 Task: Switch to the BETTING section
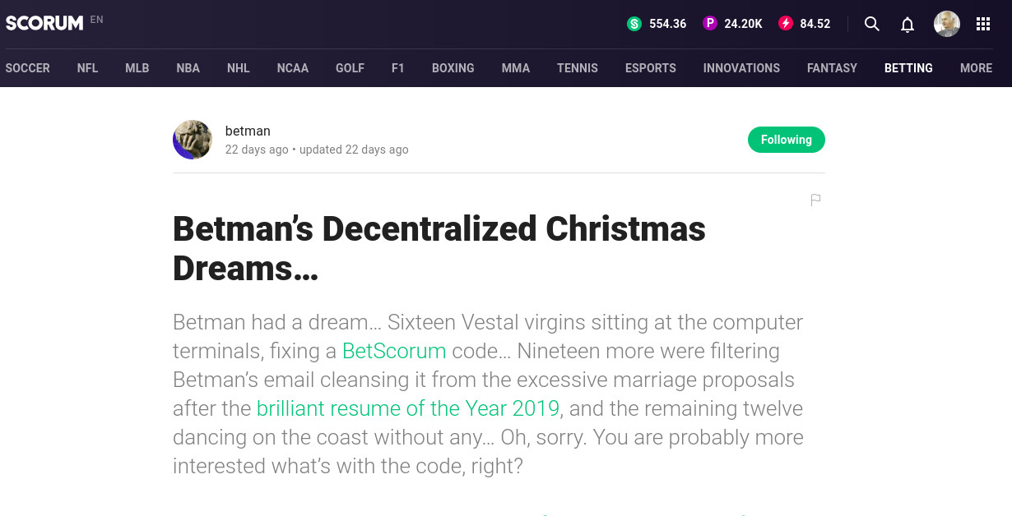pos(908,68)
